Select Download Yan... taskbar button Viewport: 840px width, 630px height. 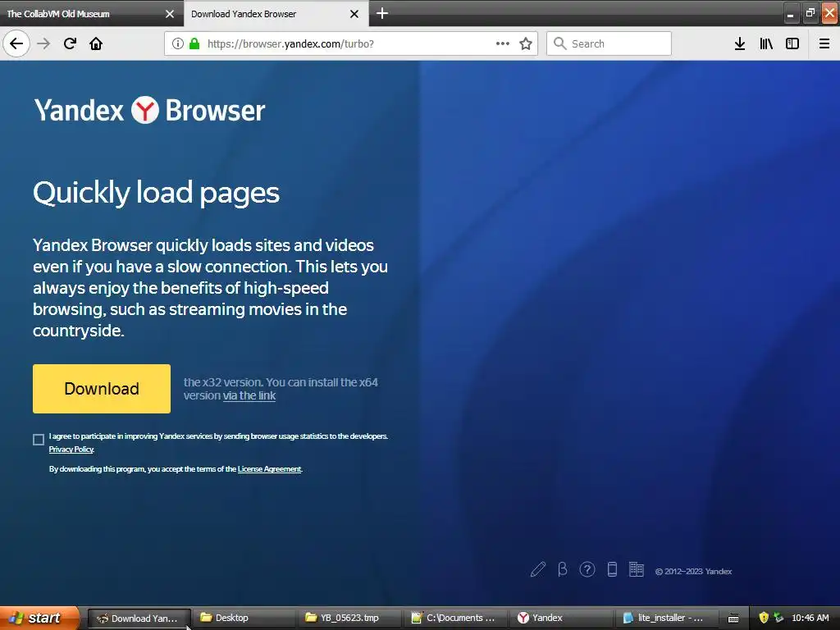coord(139,618)
